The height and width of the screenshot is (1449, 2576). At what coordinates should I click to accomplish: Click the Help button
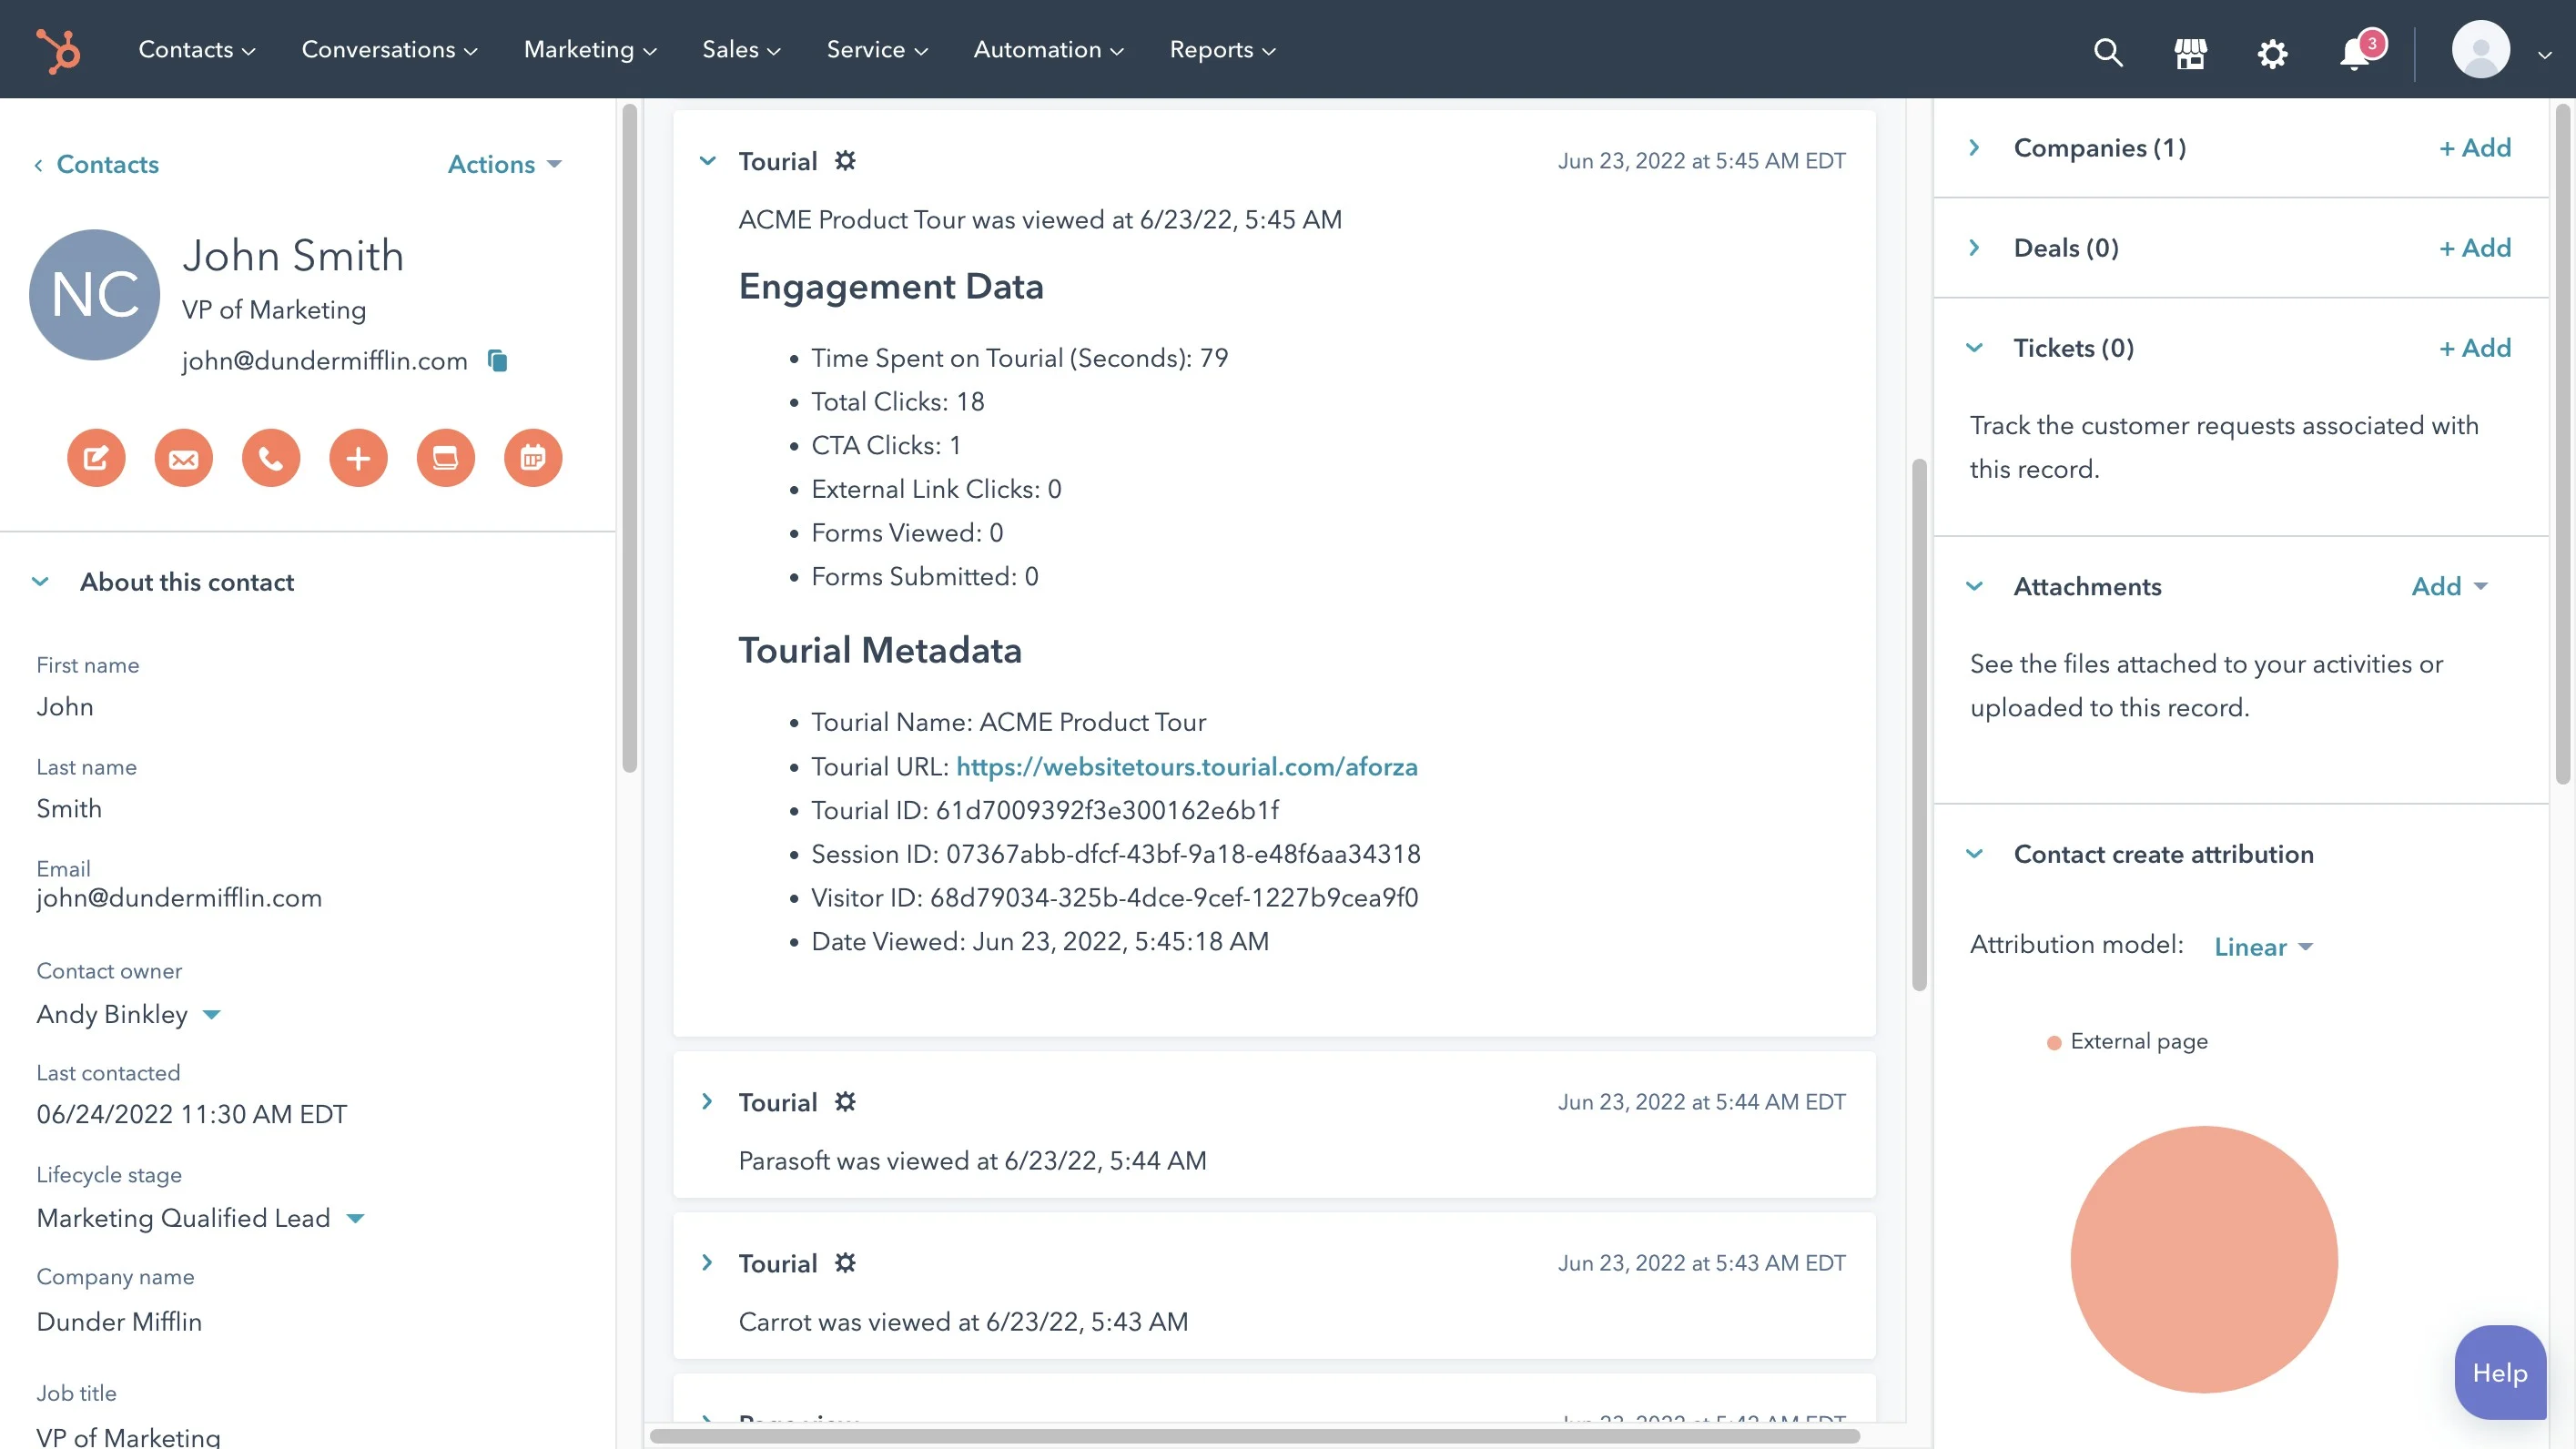2500,1372
